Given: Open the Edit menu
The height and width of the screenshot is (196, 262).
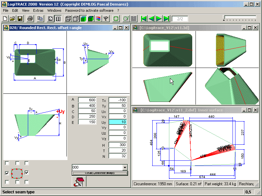Looking at the screenshot, I should tap(15, 10).
